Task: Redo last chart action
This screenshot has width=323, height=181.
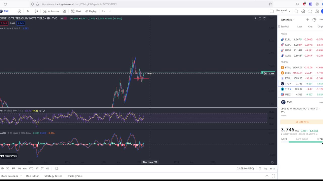Action: coord(110,11)
